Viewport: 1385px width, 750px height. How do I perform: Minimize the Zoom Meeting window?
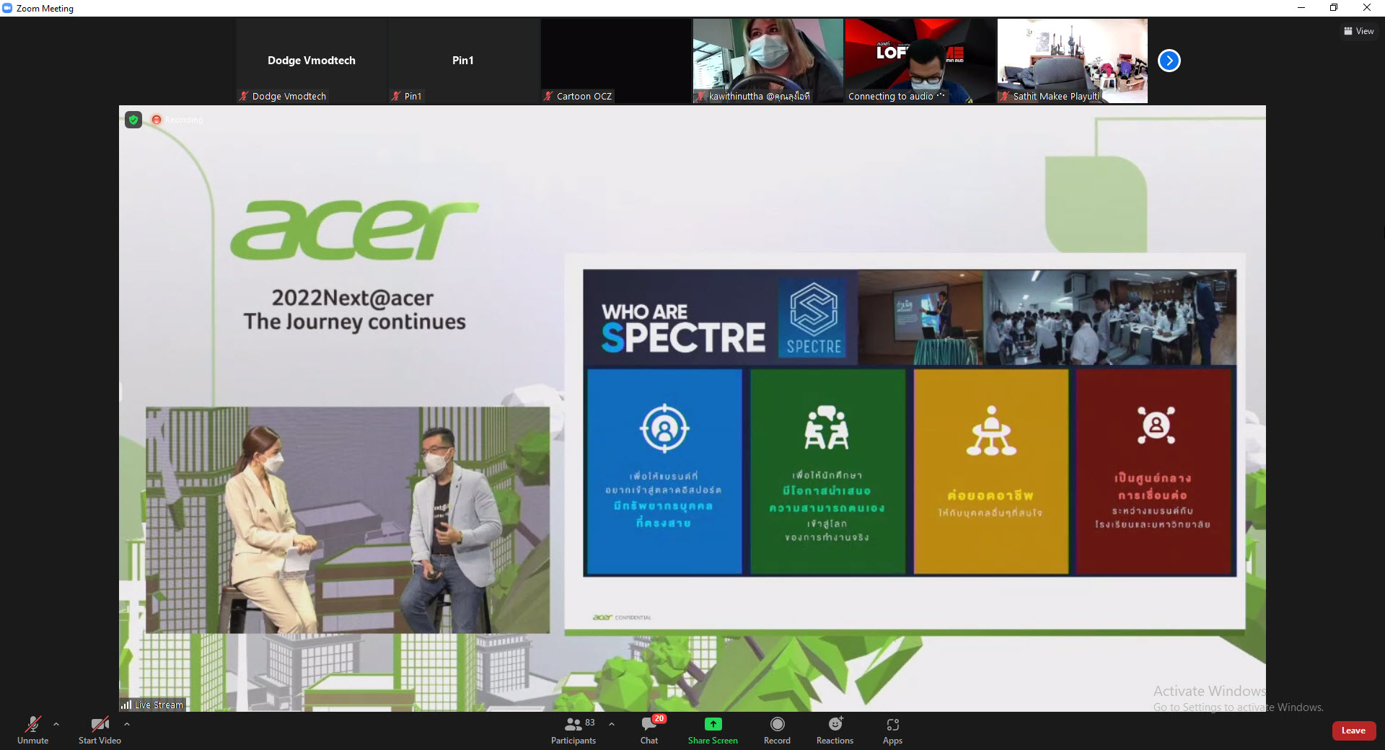coord(1301,8)
